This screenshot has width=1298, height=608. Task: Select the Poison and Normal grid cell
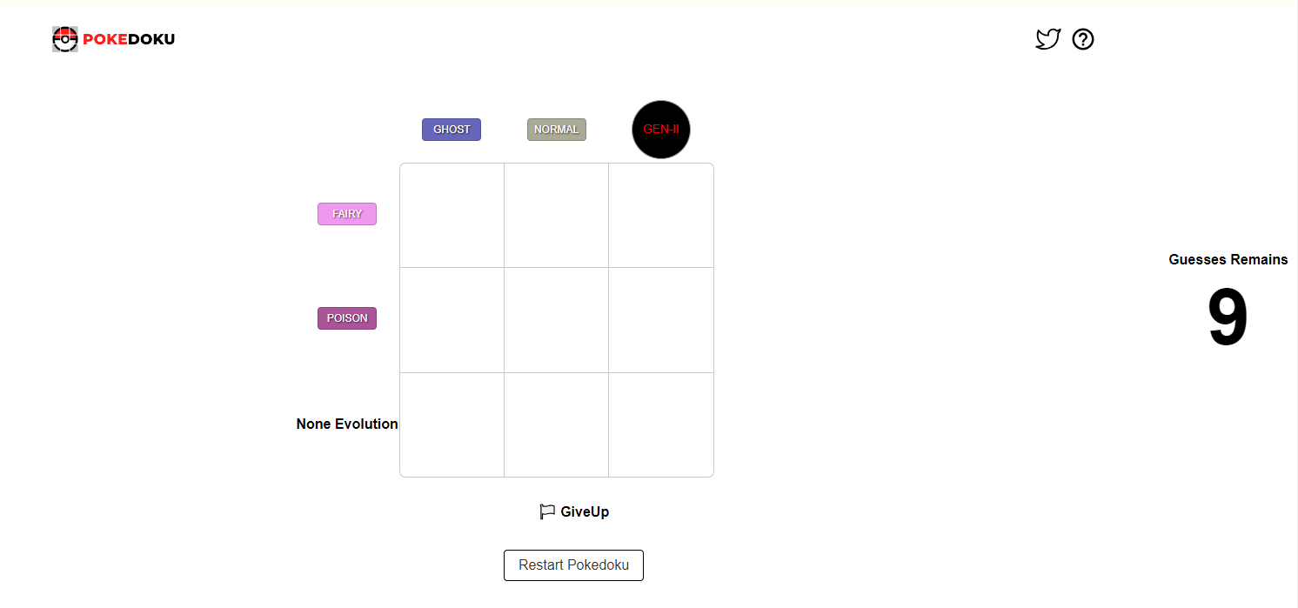[557, 320]
